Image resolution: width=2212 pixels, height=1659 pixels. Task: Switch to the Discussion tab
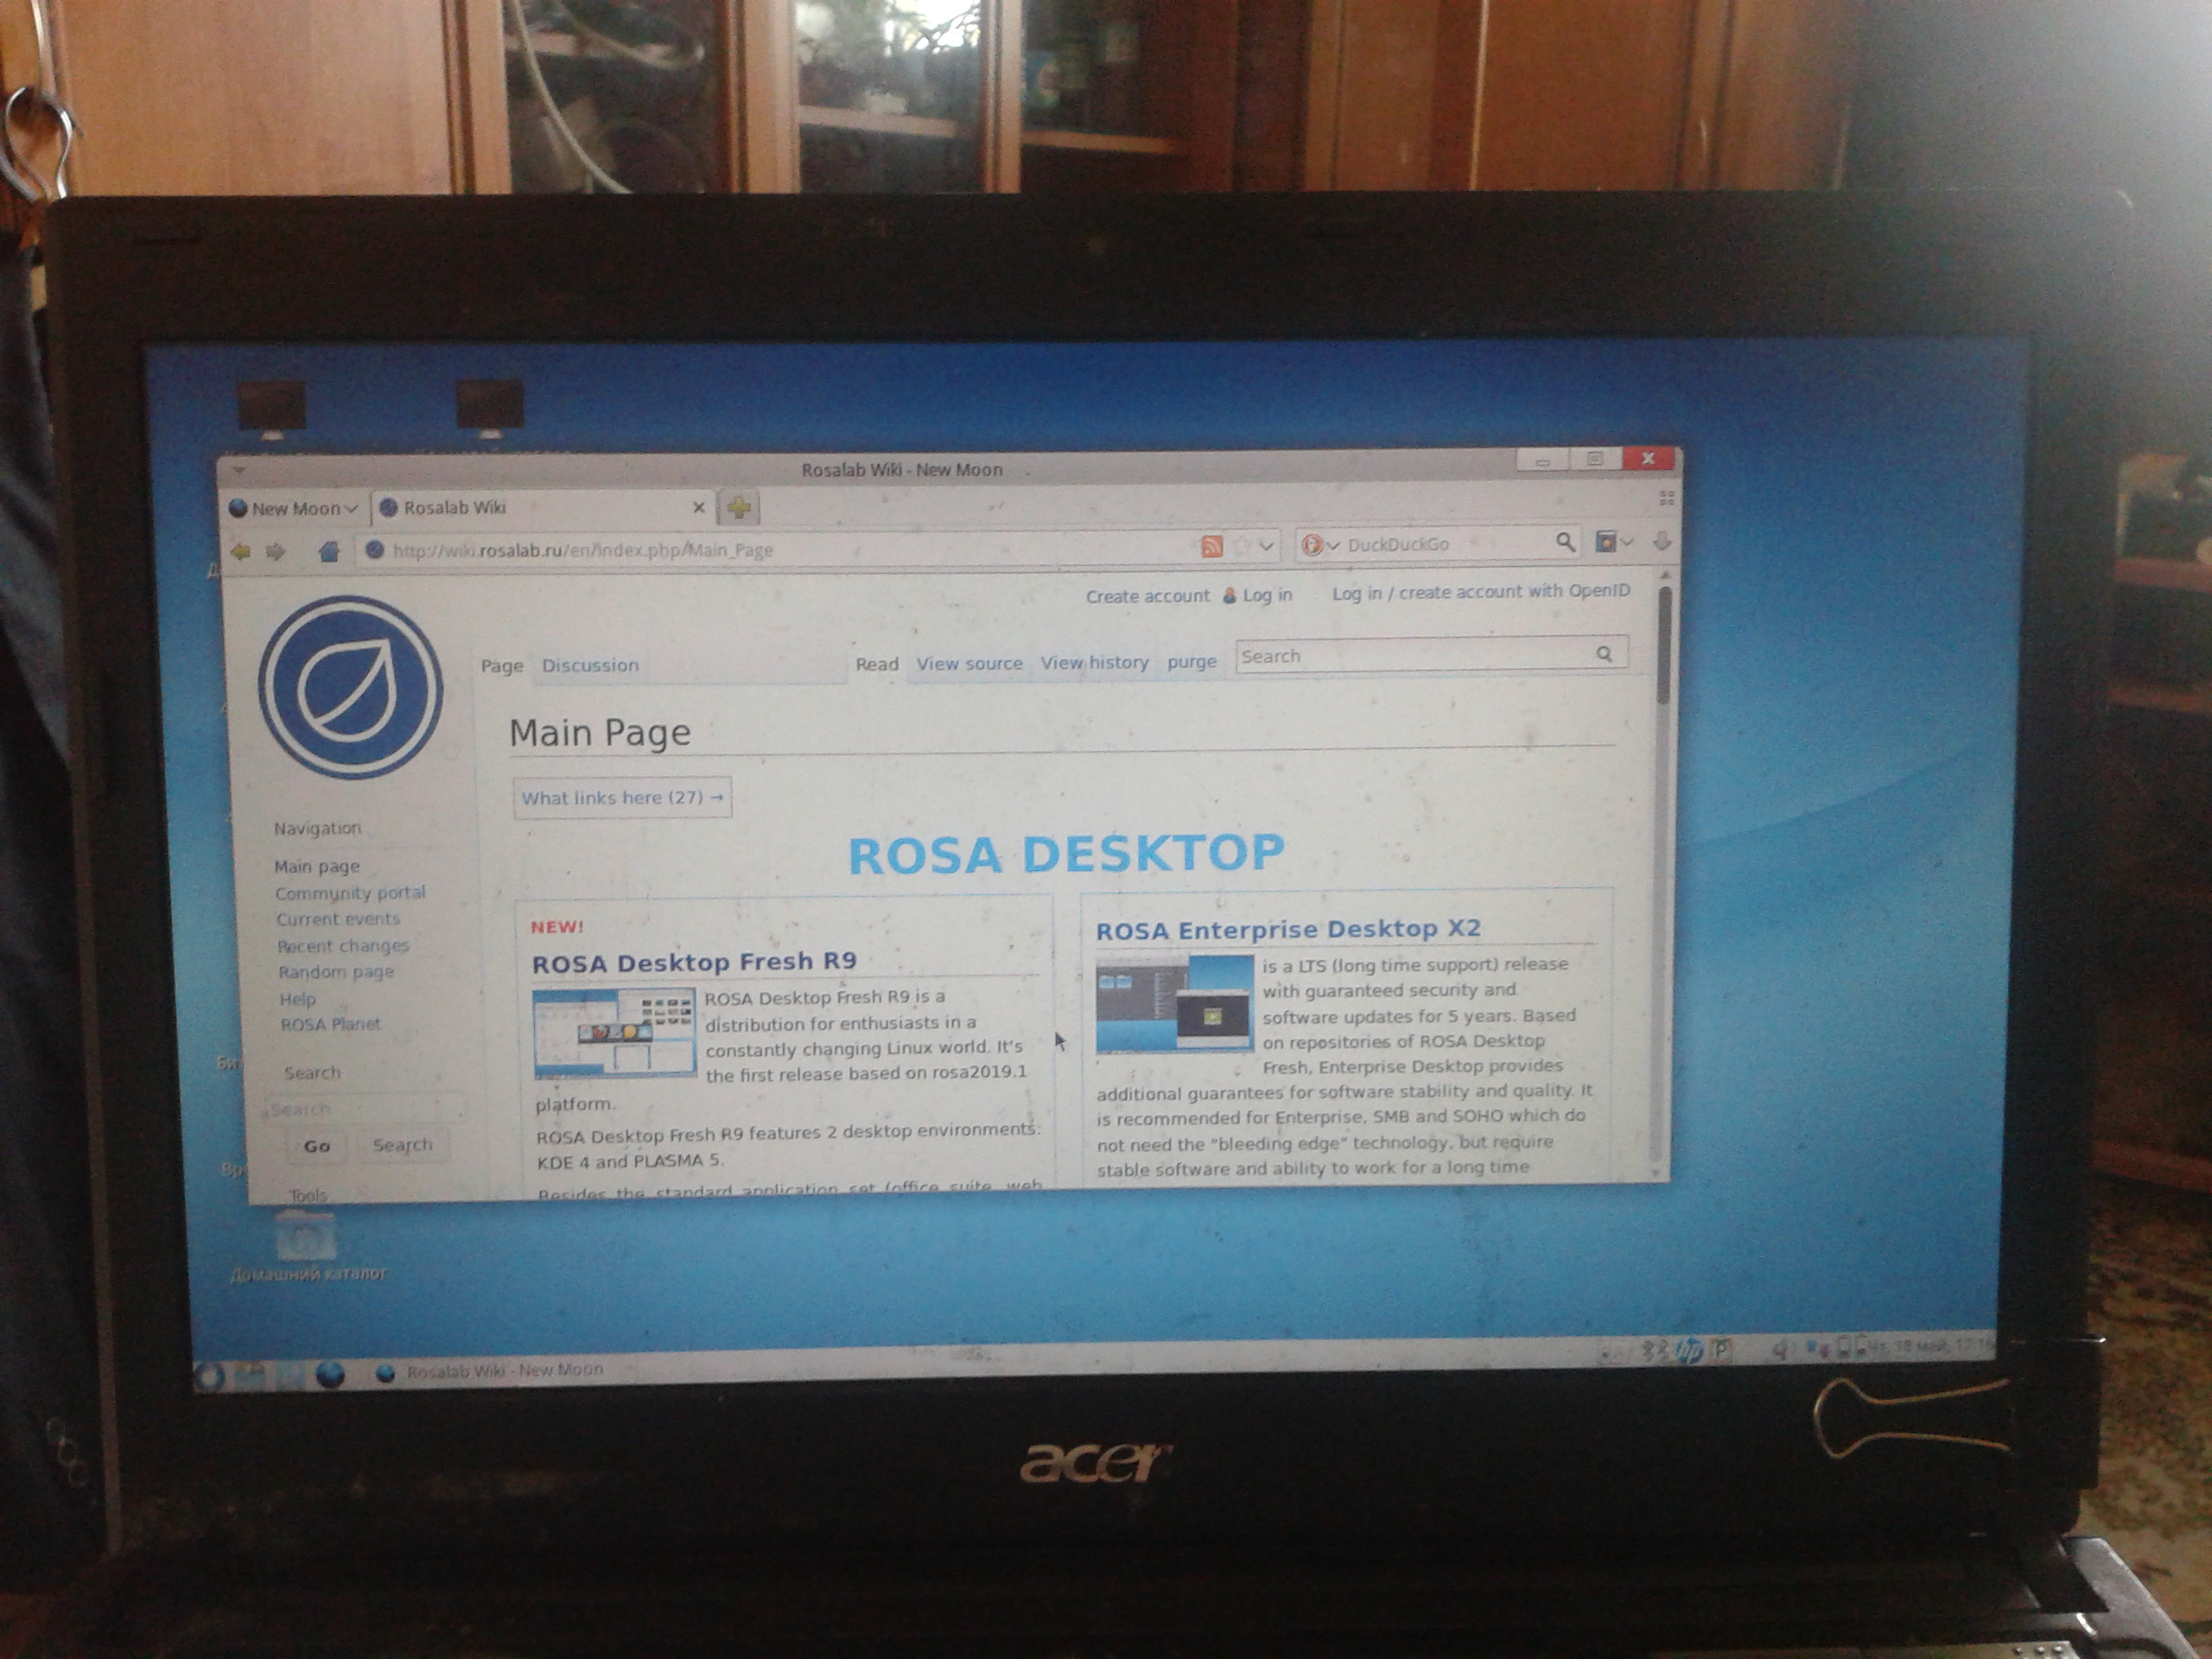[590, 666]
